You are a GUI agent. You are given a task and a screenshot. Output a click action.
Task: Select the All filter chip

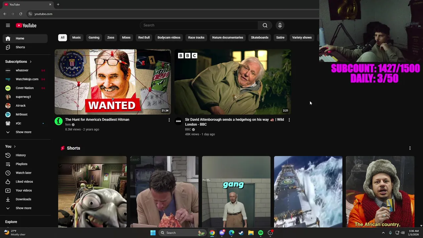pos(62,38)
